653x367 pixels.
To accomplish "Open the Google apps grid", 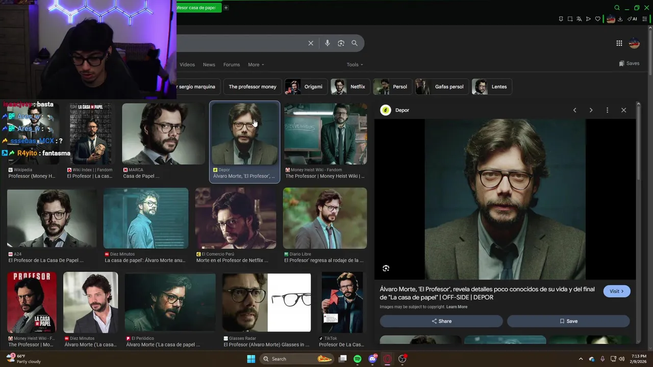I will tap(619, 43).
